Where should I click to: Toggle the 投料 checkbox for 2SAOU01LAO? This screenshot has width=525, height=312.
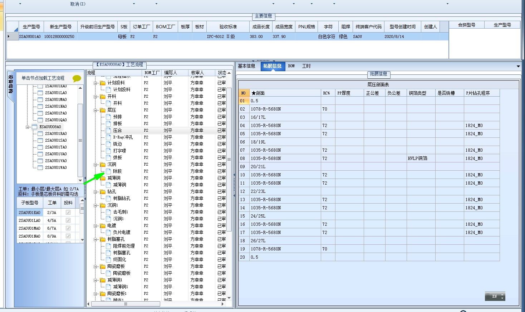(68, 220)
